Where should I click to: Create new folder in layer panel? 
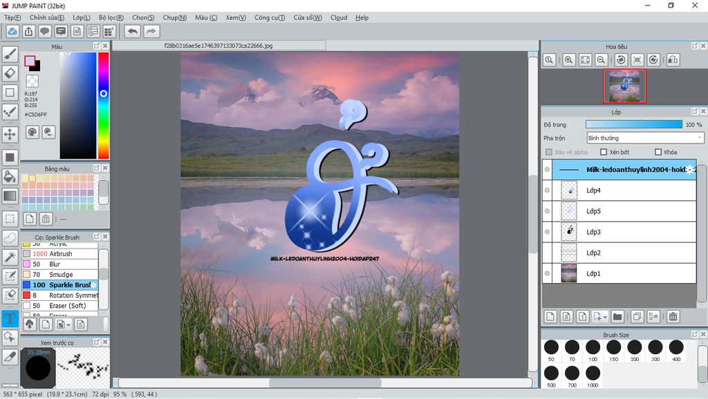617,316
